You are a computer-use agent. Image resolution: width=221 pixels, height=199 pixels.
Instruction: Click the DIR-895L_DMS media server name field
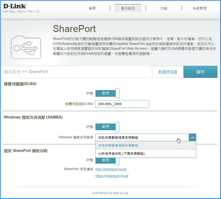coord(122,104)
